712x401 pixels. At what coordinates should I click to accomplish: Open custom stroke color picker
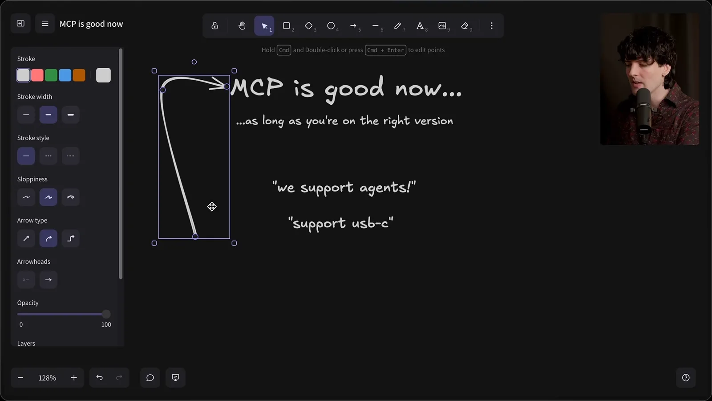(103, 75)
